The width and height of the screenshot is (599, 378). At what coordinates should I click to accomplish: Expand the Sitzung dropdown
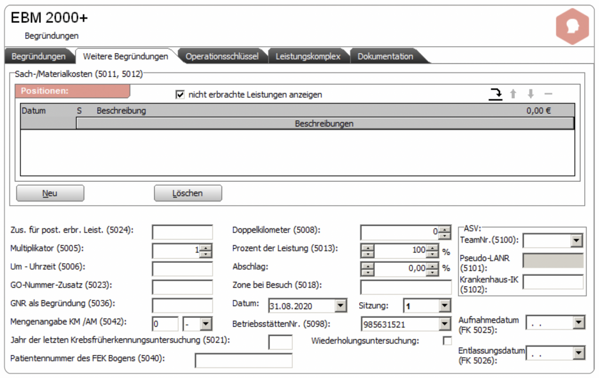click(445, 306)
